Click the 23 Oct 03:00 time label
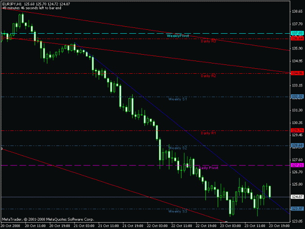Viewport: 305px width, 229px height. click(x=230, y=226)
